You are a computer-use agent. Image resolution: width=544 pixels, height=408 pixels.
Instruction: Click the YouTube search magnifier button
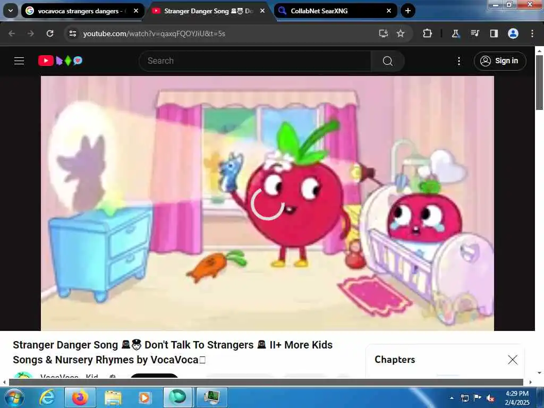[x=387, y=61]
